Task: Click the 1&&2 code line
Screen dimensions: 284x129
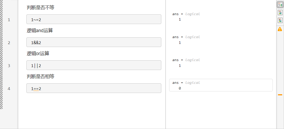Action: pos(93,43)
